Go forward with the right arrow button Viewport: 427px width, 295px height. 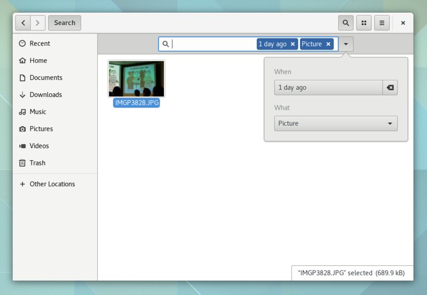37,23
